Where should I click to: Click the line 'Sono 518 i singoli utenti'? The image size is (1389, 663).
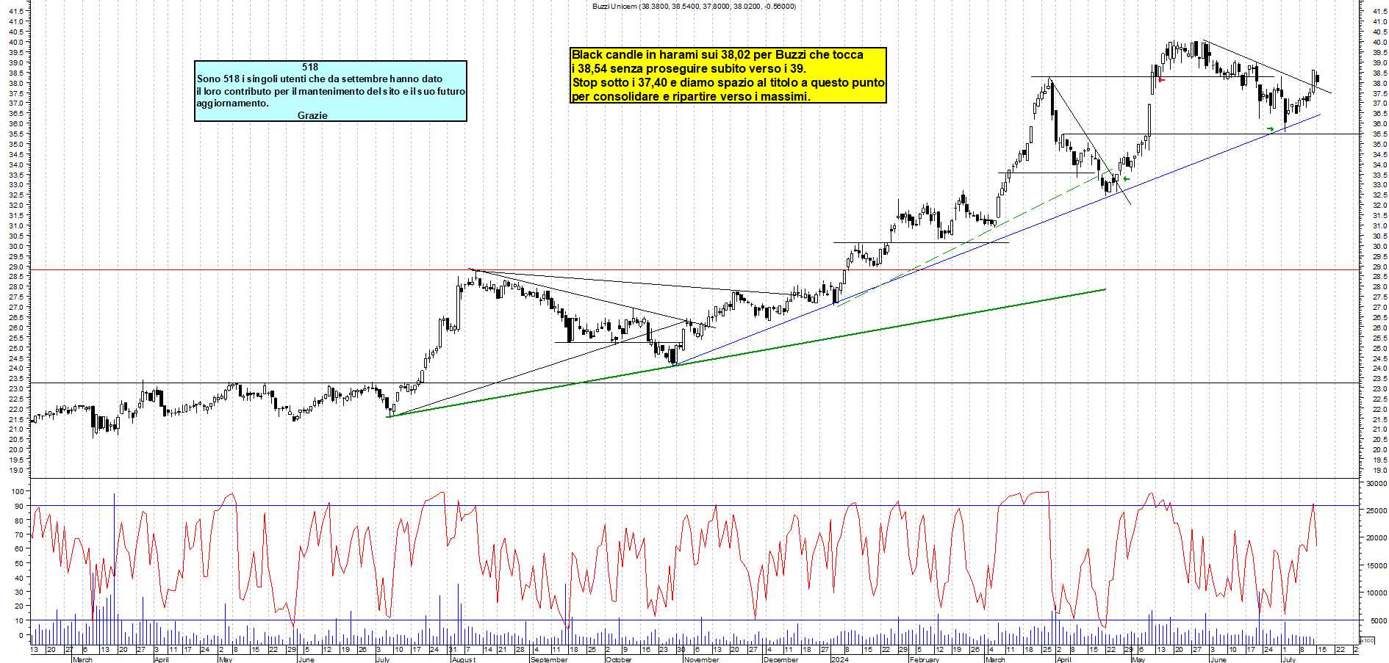coord(320,79)
